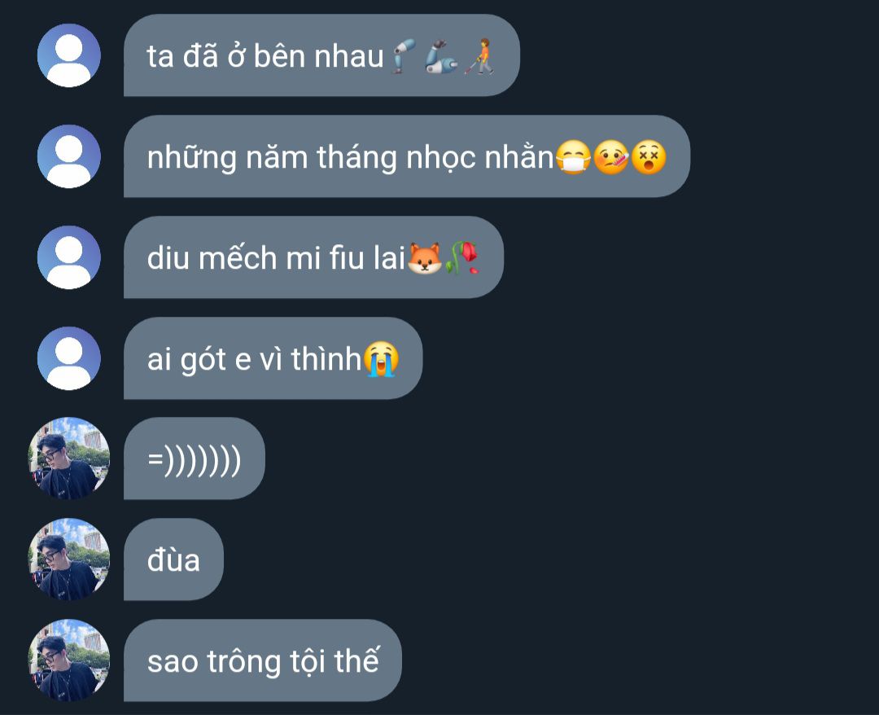Click the "sao trông tội thế" message text

pos(264,661)
